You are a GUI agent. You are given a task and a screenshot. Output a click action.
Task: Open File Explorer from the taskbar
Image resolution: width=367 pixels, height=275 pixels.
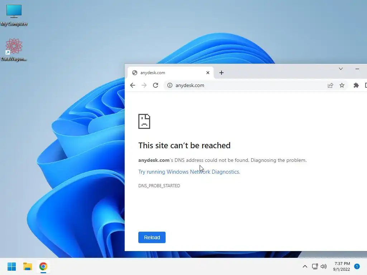(27, 266)
